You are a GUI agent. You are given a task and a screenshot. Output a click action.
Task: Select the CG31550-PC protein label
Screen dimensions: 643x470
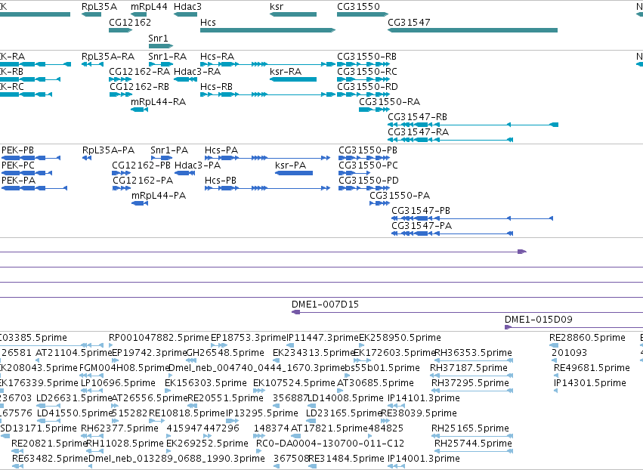point(368,165)
